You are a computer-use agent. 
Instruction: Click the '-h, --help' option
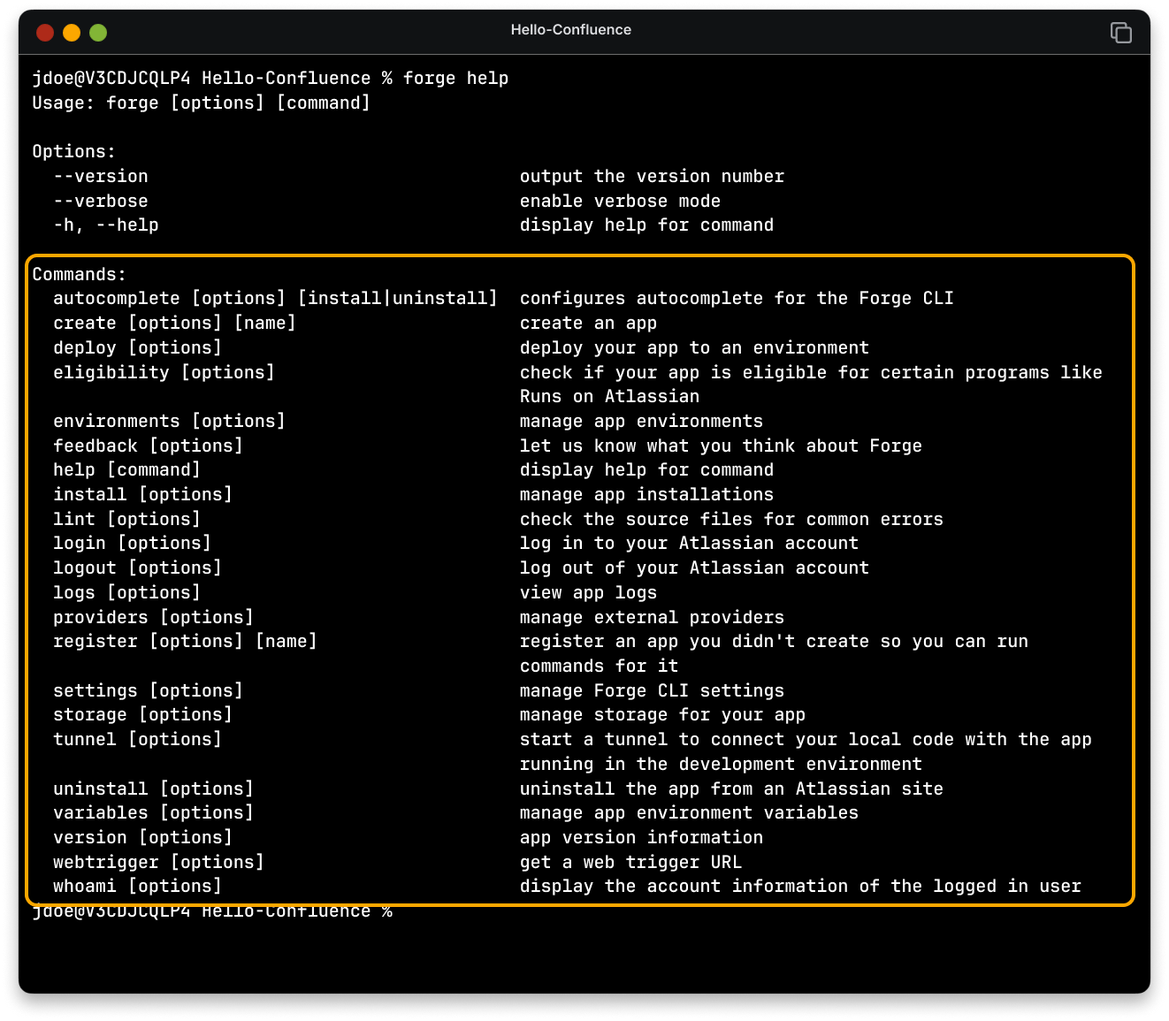click(x=106, y=225)
